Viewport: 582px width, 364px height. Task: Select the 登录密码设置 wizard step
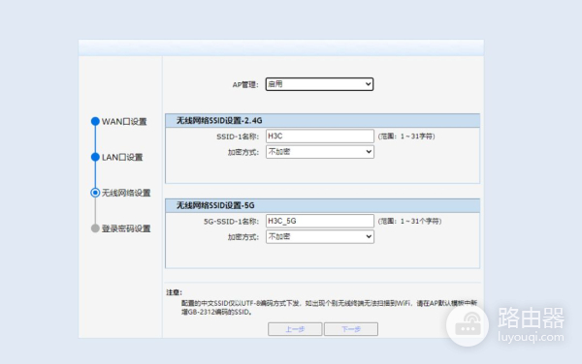126,228
